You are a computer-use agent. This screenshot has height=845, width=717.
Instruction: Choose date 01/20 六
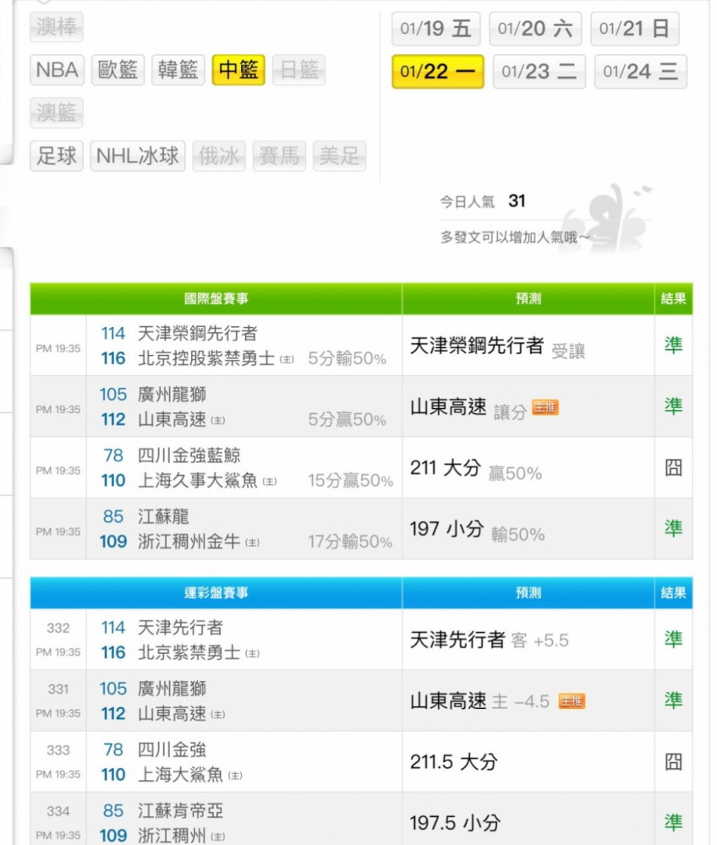pos(535,29)
